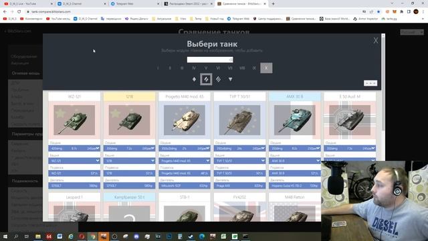Click the small white button under the close X
Viewport: 428px width, 241px height.
(370, 83)
